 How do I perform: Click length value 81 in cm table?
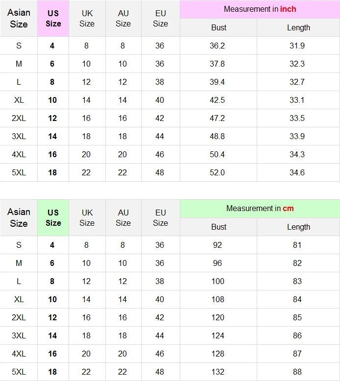pyautogui.click(x=297, y=245)
